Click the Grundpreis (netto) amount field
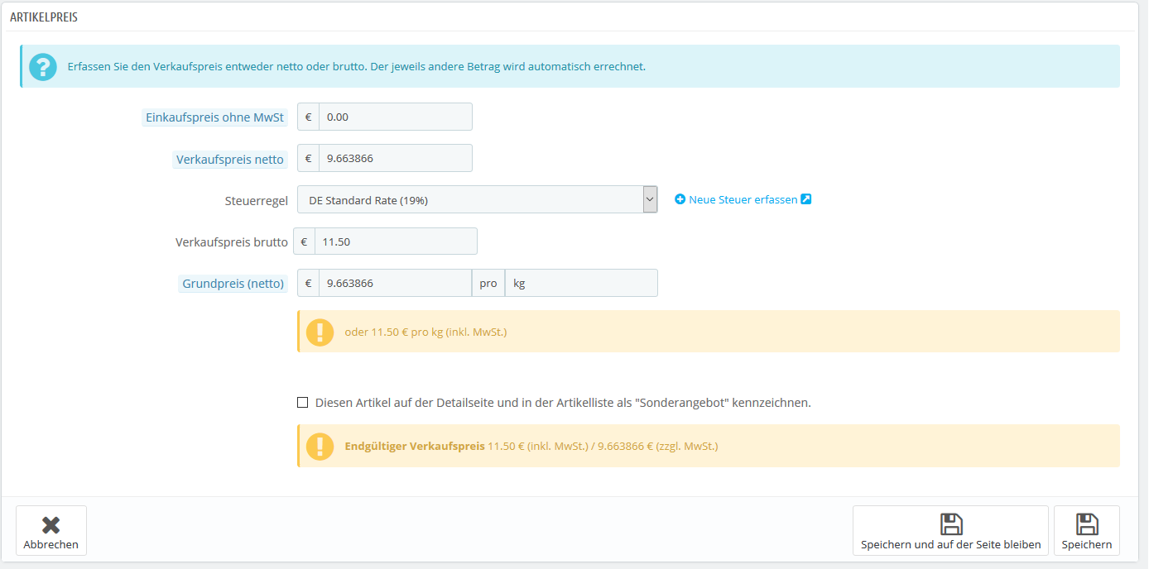 (396, 283)
